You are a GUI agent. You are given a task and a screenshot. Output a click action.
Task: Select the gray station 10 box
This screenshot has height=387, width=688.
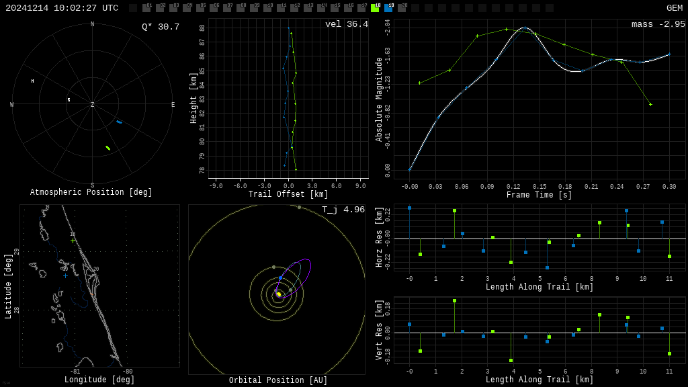click(x=267, y=8)
